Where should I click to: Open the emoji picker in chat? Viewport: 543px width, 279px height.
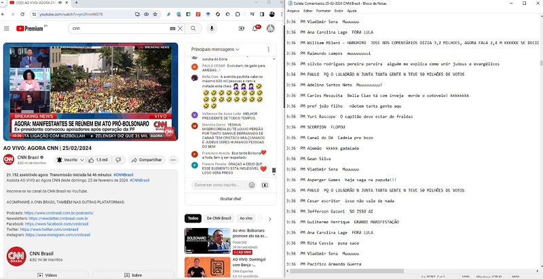[x=252, y=185]
